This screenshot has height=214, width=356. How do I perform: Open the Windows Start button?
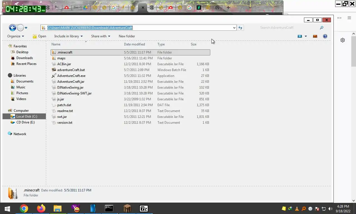pos(7,209)
